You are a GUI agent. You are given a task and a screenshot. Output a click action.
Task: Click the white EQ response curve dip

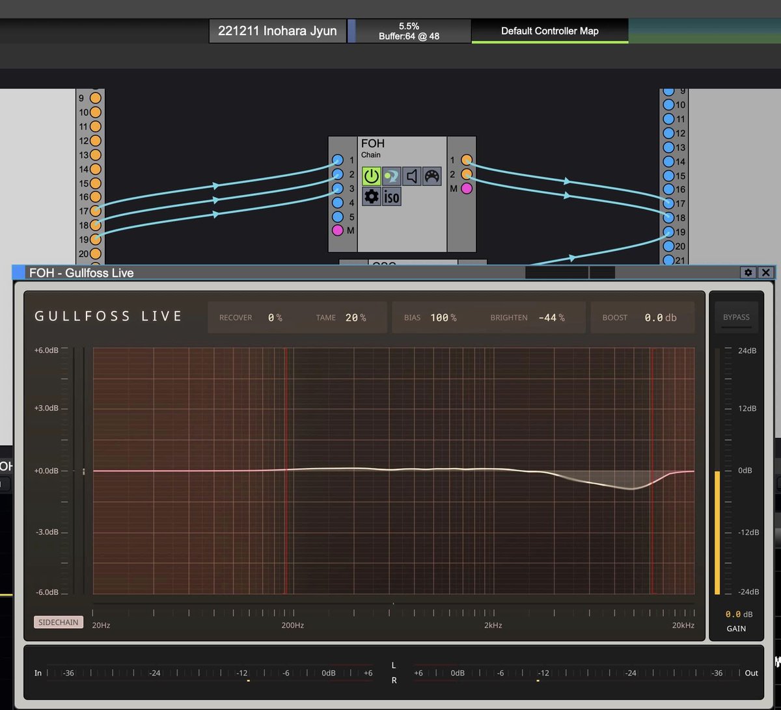(x=630, y=488)
